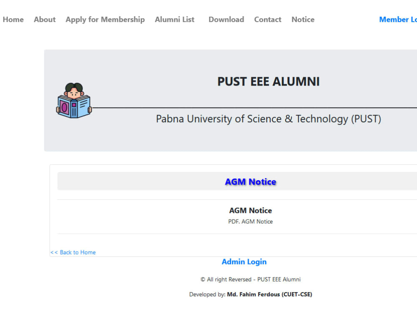417x313 pixels.
Task: Click the Developed by label
Action: (x=207, y=294)
